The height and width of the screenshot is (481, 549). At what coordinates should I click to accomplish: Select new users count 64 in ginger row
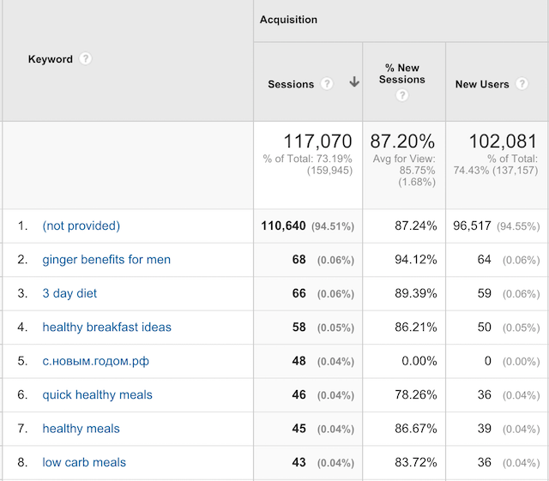point(484,260)
